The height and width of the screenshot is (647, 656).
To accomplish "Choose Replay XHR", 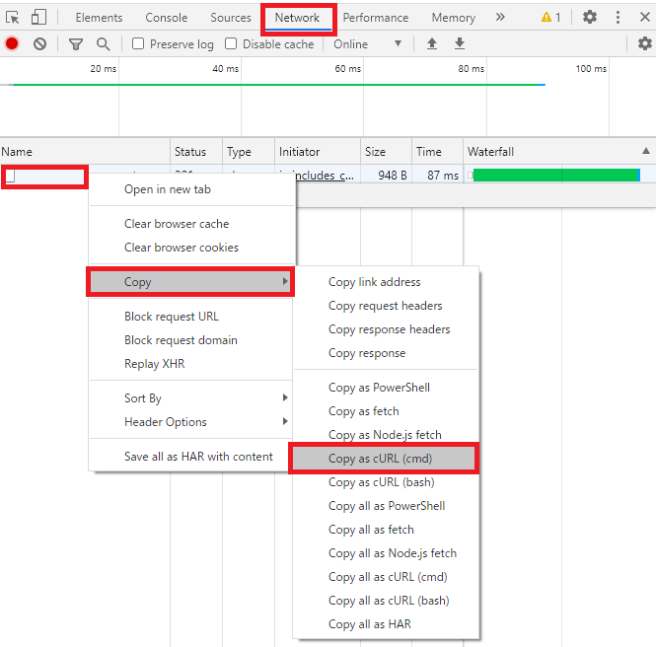I will 190,364.
